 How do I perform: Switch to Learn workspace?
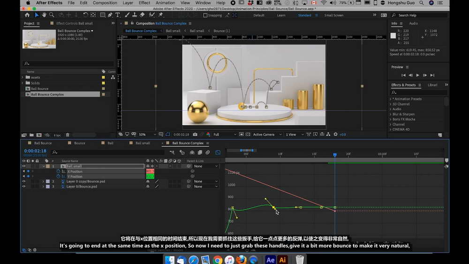coord(281,15)
